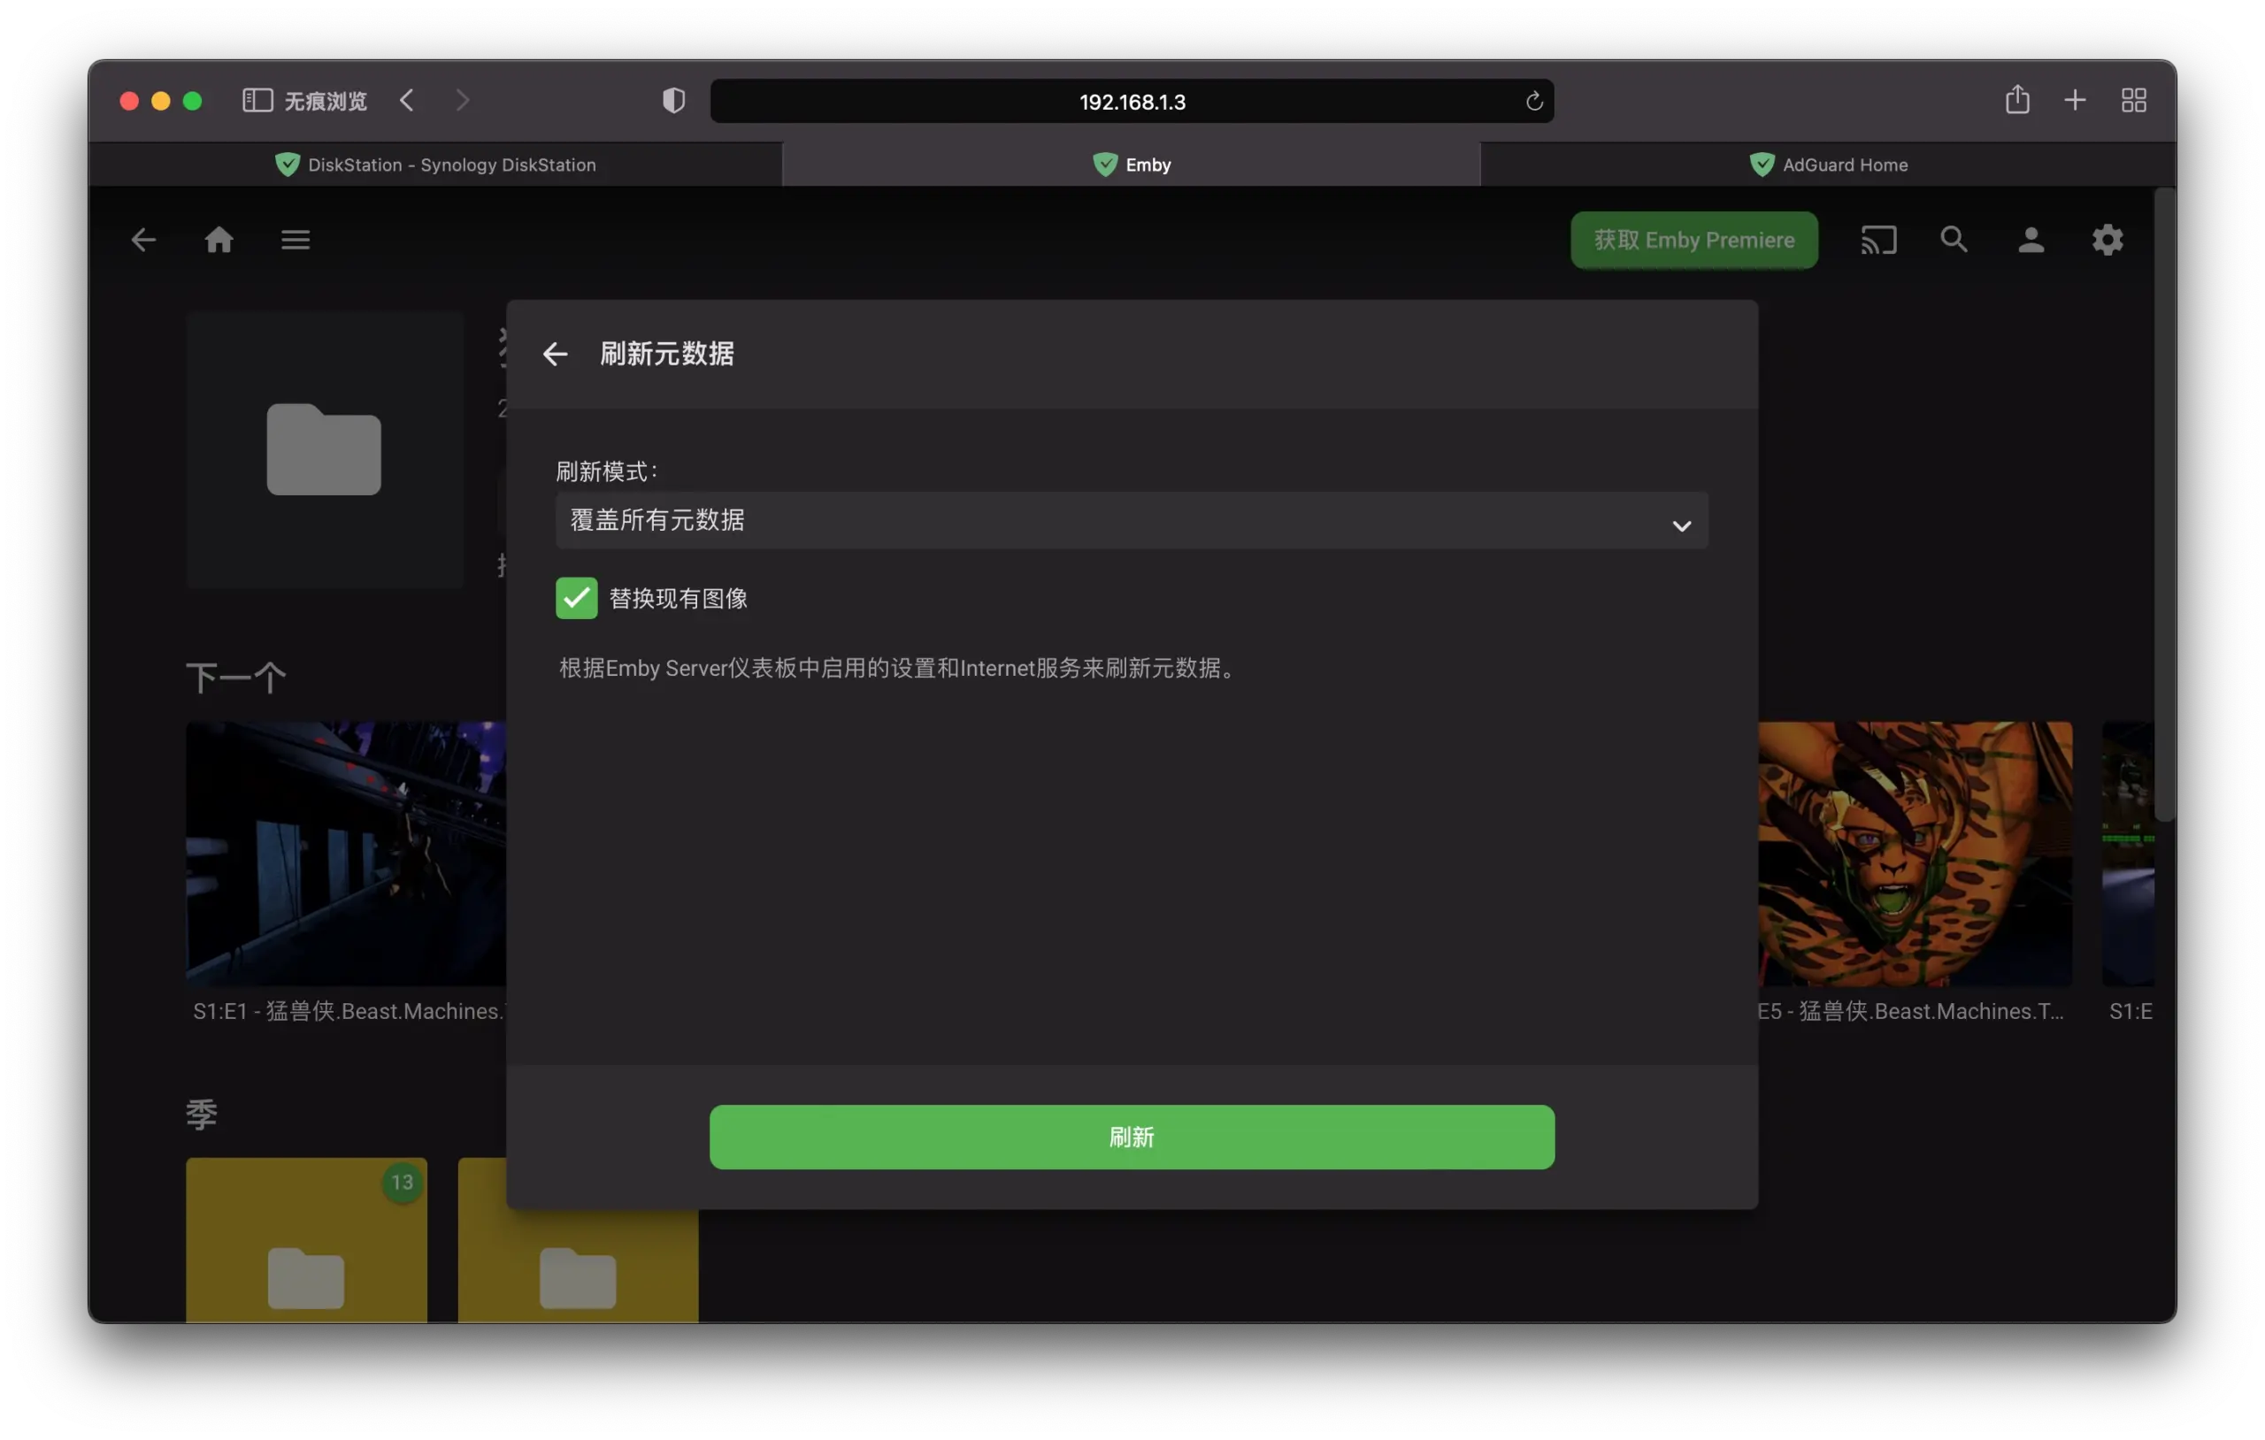
Task: Reload page with refresh icon
Action: pos(1534,101)
